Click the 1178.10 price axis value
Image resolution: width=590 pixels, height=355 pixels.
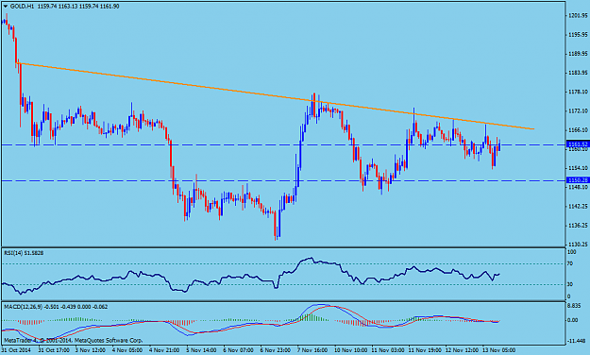tap(578, 92)
